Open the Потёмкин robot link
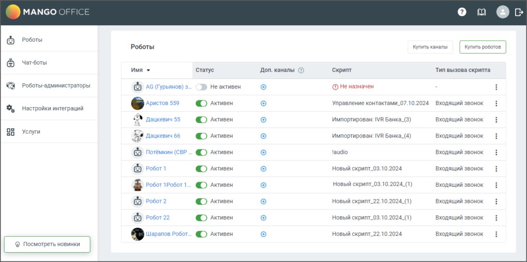The height and width of the screenshot is (262, 527). point(169,152)
